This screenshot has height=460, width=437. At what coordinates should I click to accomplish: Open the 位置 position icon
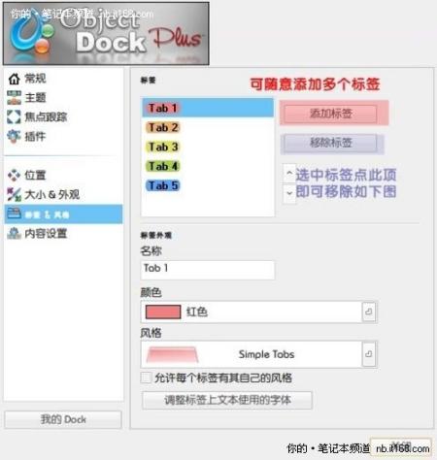14,176
